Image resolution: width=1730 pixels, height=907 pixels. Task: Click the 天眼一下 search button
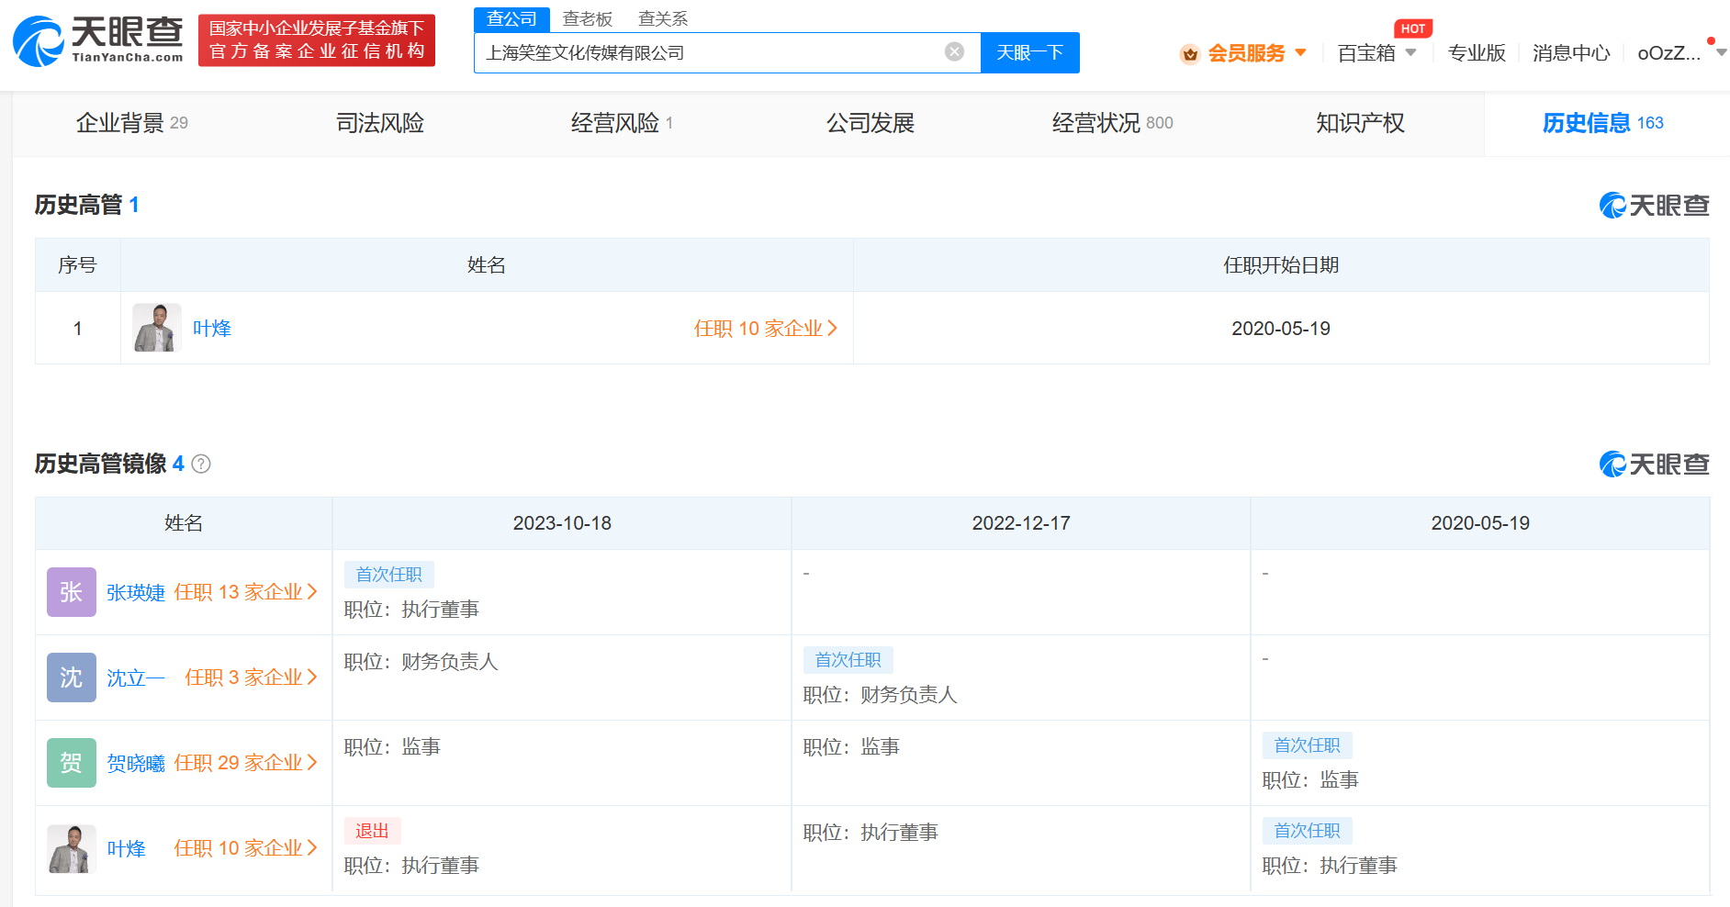[x=1030, y=52]
